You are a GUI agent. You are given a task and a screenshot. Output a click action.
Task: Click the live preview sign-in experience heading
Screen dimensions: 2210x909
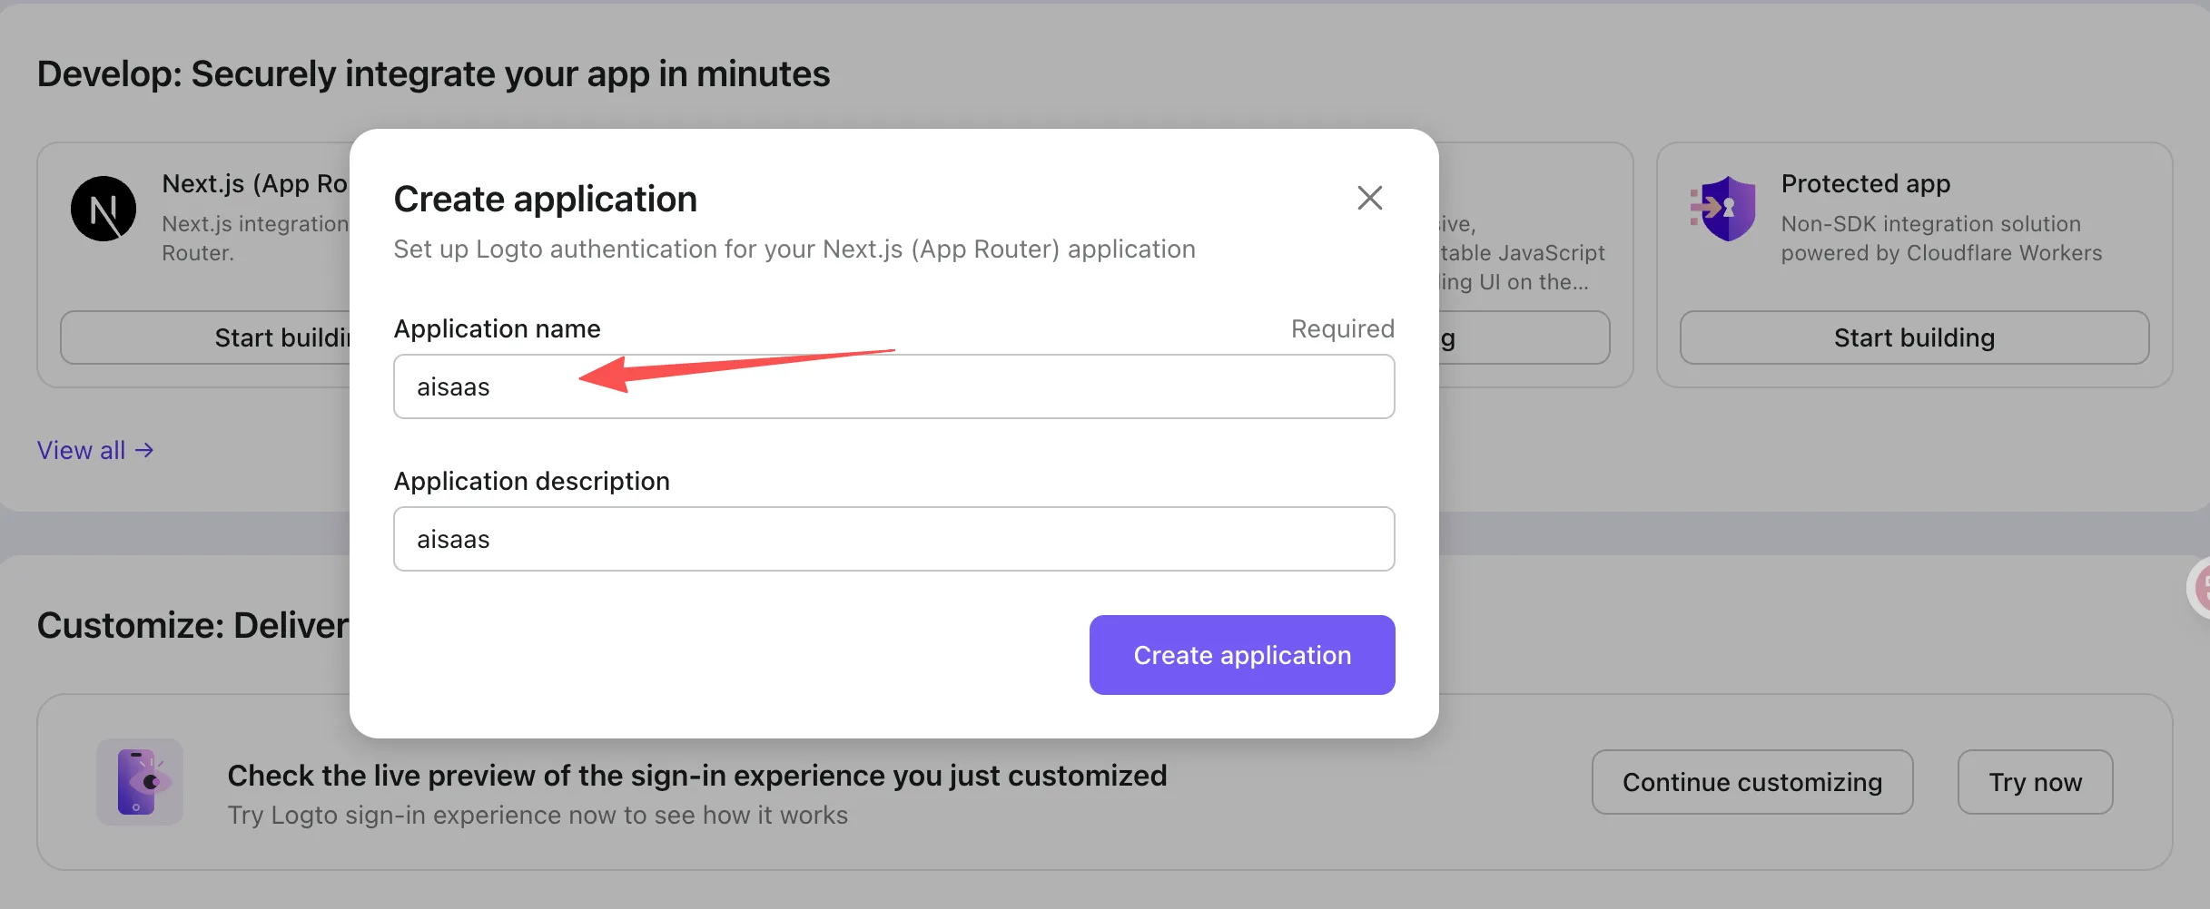(x=696, y=776)
